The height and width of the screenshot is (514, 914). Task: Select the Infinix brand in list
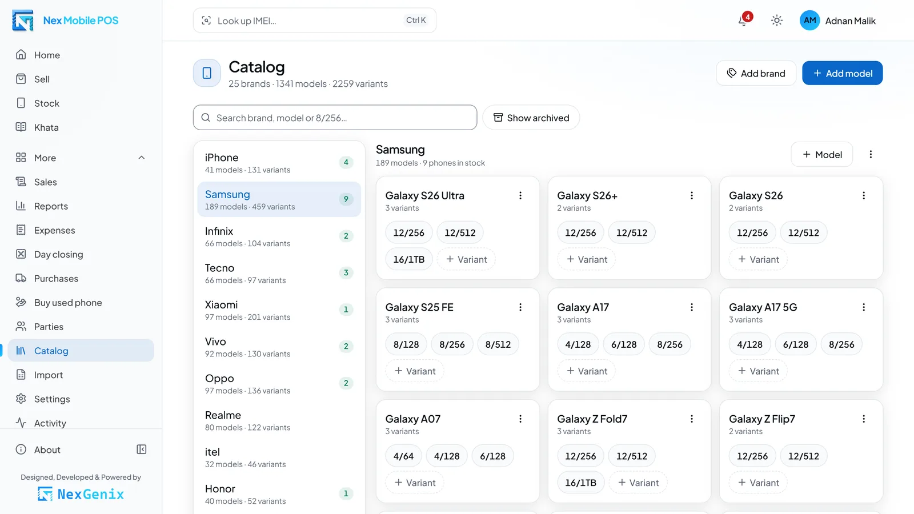click(x=279, y=236)
